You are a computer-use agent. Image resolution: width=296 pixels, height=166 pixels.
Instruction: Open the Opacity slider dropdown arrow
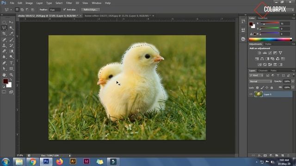(293, 82)
